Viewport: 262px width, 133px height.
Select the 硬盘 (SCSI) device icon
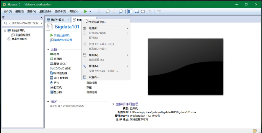(x=52, y=64)
